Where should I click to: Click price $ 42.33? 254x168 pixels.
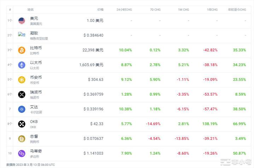[x=97, y=124]
